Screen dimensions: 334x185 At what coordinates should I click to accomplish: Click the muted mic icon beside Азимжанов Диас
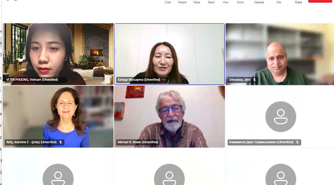(297, 142)
